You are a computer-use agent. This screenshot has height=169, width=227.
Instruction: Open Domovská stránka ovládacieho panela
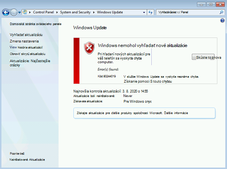tap(35, 24)
